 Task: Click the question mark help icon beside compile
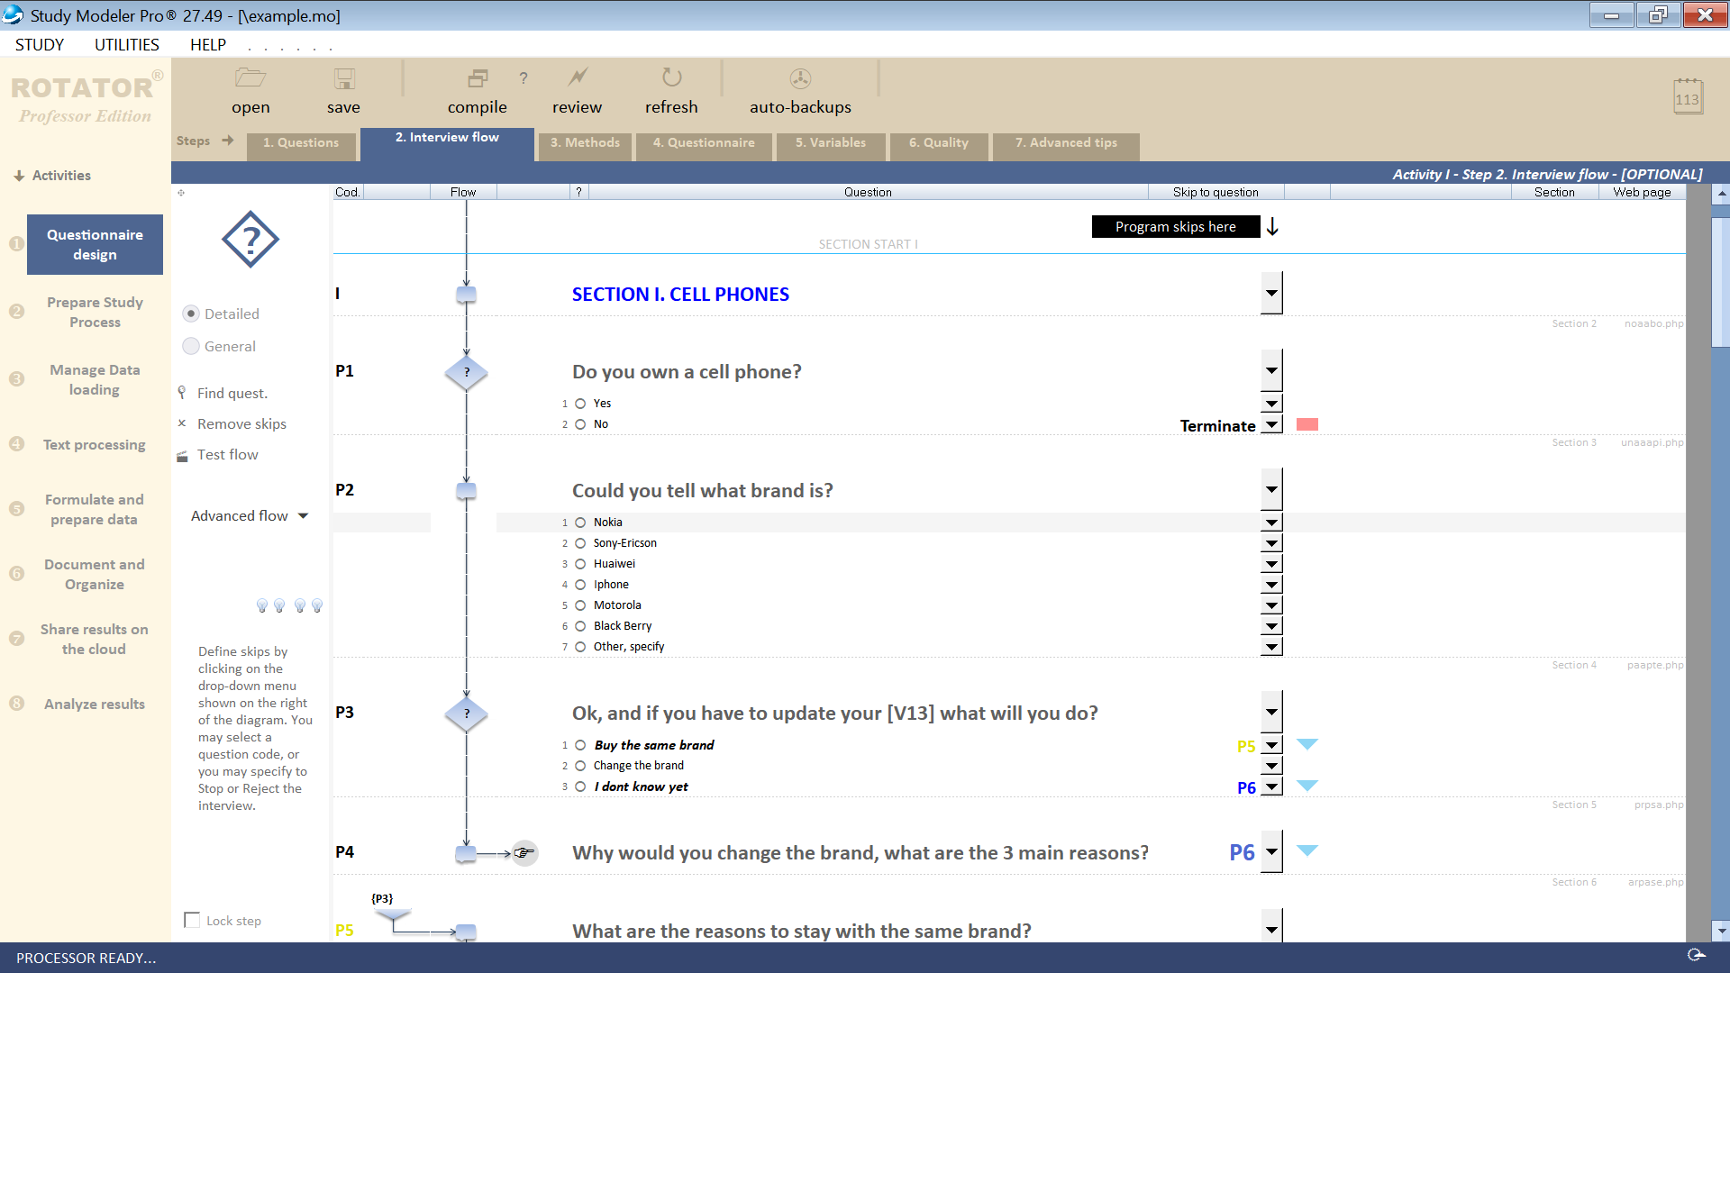[x=524, y=78]
